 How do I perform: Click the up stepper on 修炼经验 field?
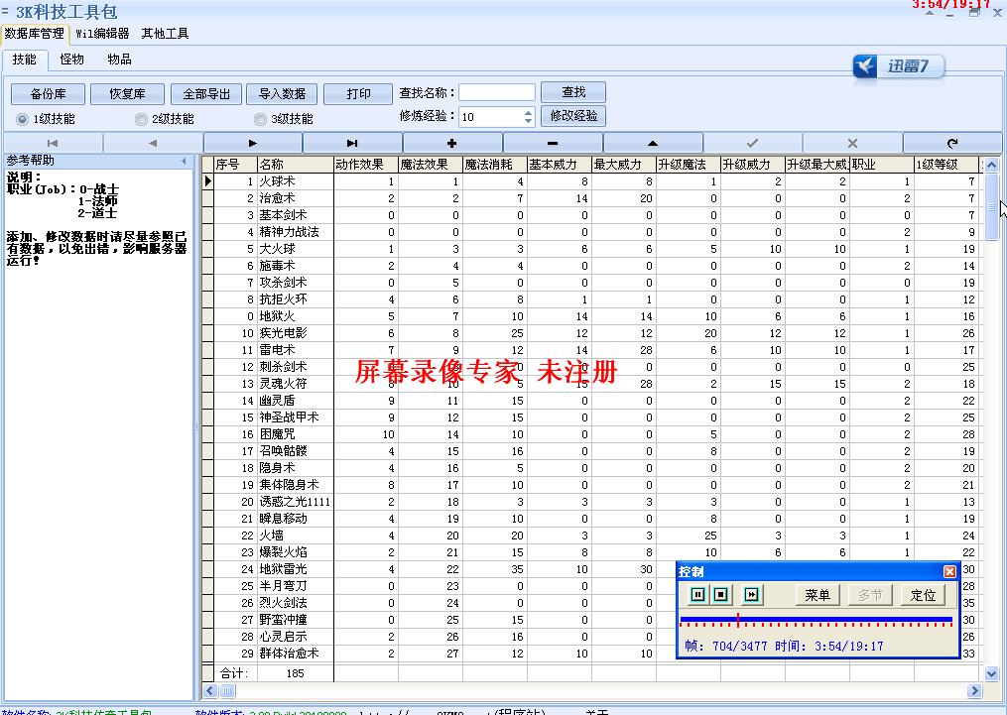click(528, 111)
